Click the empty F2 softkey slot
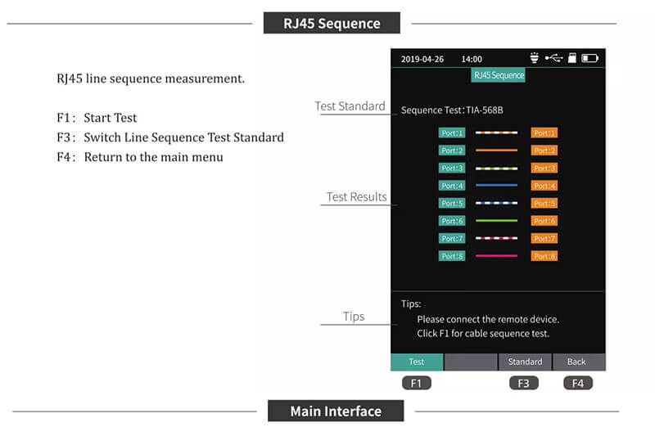 pyautogui.click(x=471, y=362)
